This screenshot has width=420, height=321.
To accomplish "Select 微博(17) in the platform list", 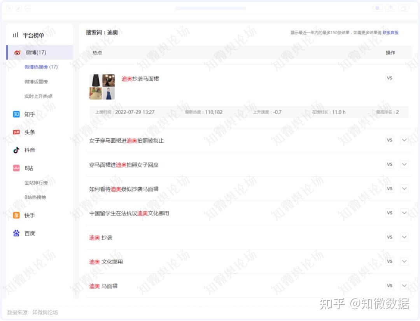I will [40, 52].
